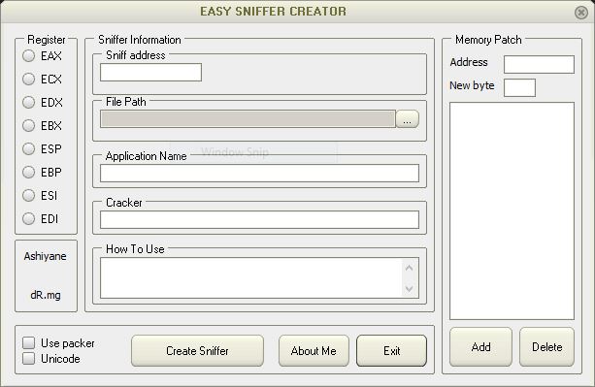The width and height of the screenshot is (595, 387).
Task: Click the grayed File Path field
Action: click(248, 119)
